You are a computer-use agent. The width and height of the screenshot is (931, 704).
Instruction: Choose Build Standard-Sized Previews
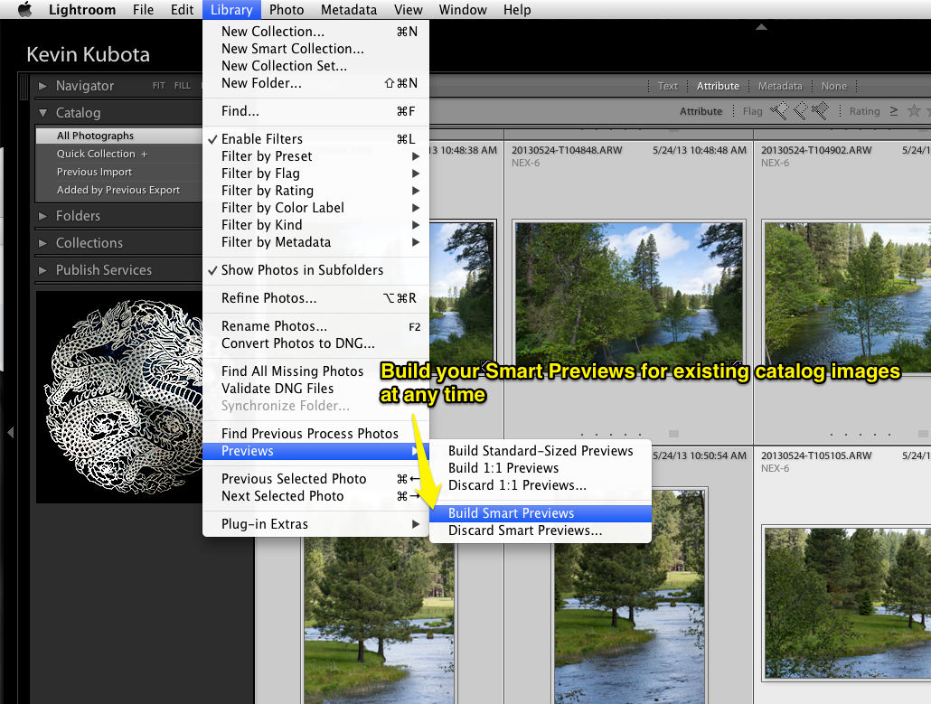541,451
